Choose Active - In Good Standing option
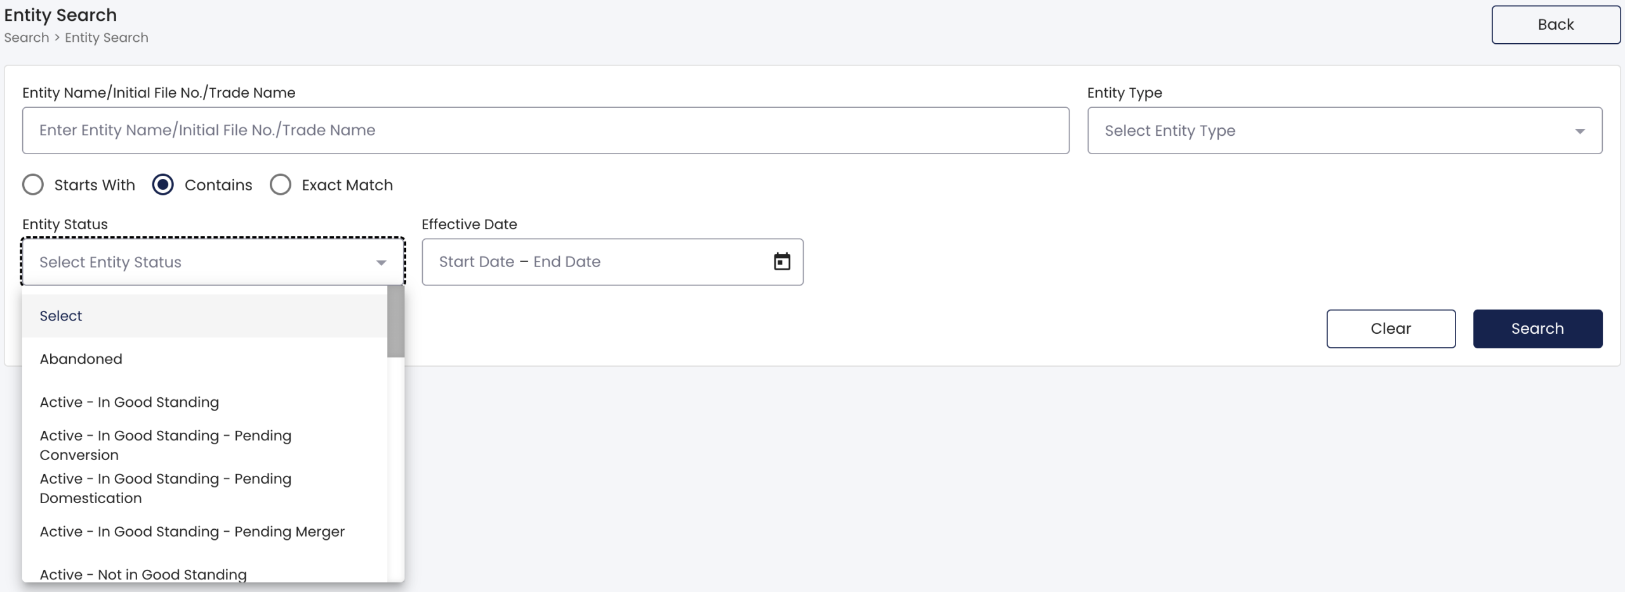The height and width of the screenshot is (592, 1625). click(204, 402)
